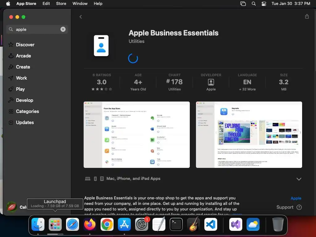The height and width of the screenshot is (237, 316).
Task: Click EN + 32 More language info
Action: [247, 82]
